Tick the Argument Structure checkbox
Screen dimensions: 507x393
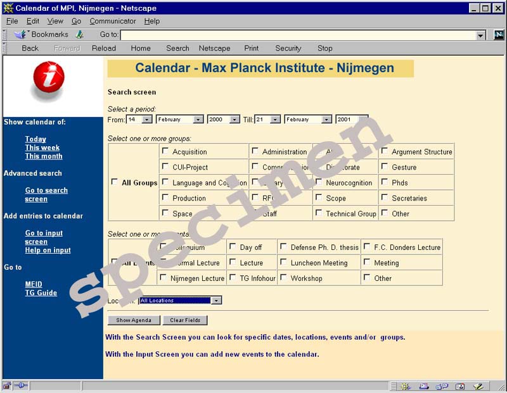click(385, 151)
